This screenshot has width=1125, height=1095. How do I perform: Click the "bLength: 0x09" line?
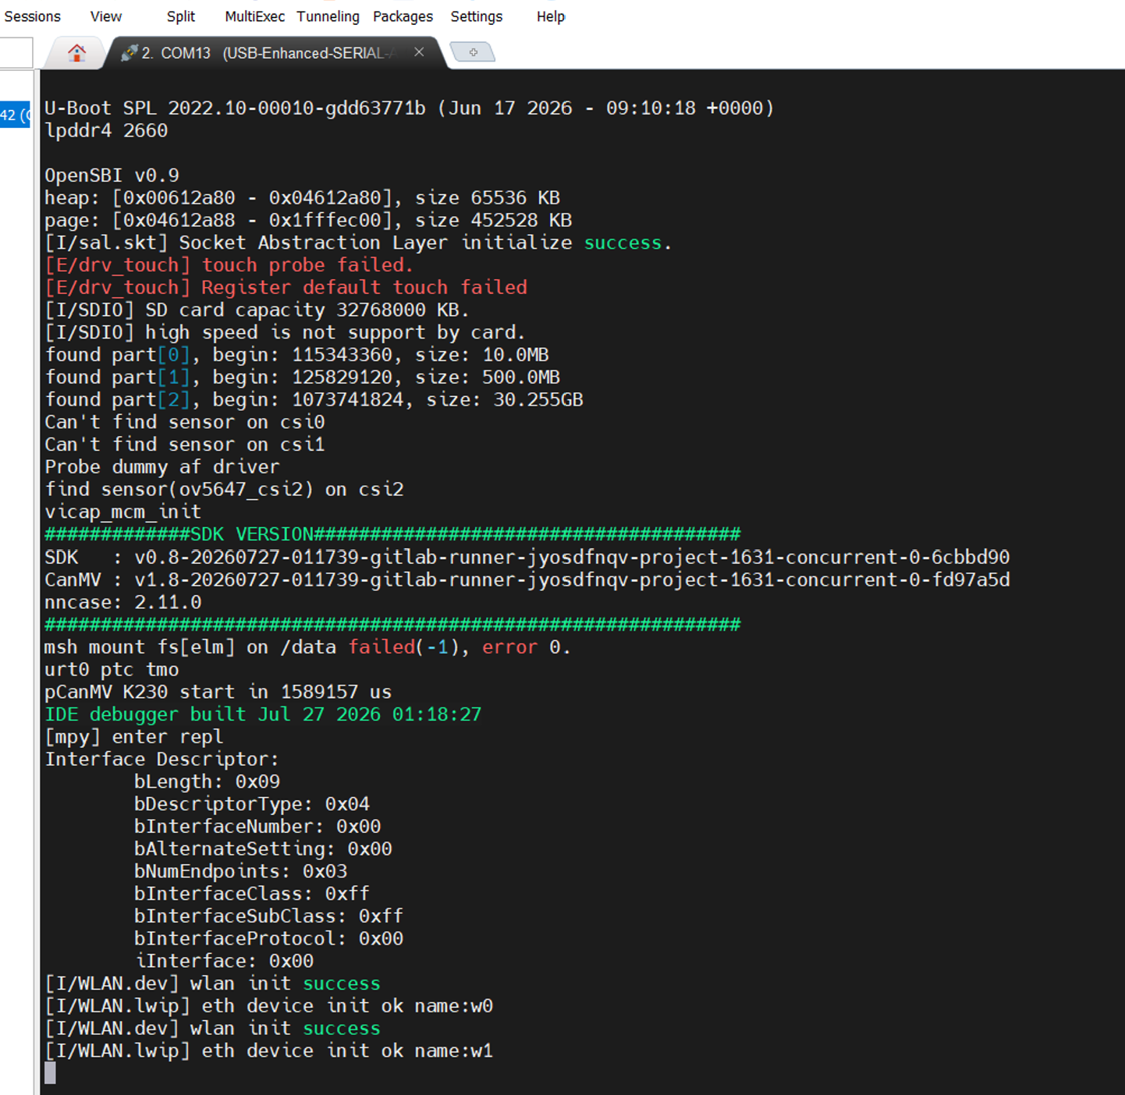point(207,782)
